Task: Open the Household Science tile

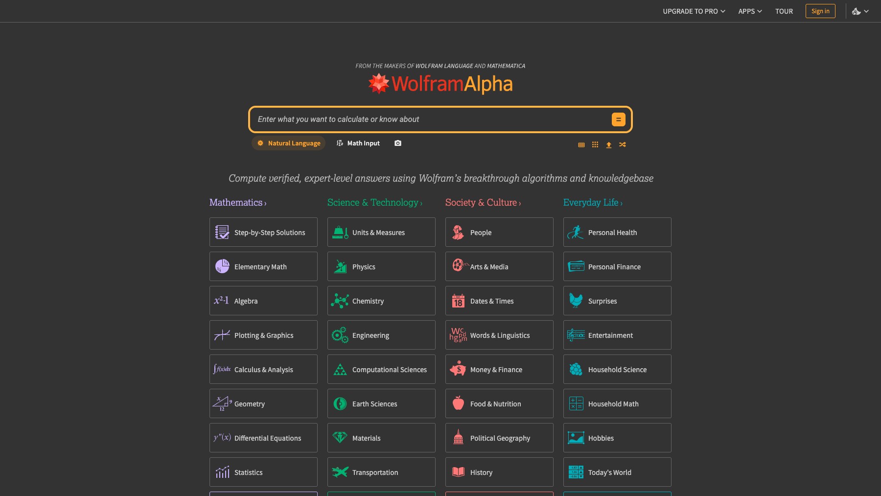Action: tap(617, 369)
